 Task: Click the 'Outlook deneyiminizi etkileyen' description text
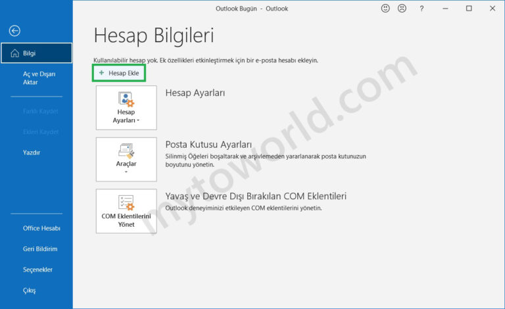(243, 208)
